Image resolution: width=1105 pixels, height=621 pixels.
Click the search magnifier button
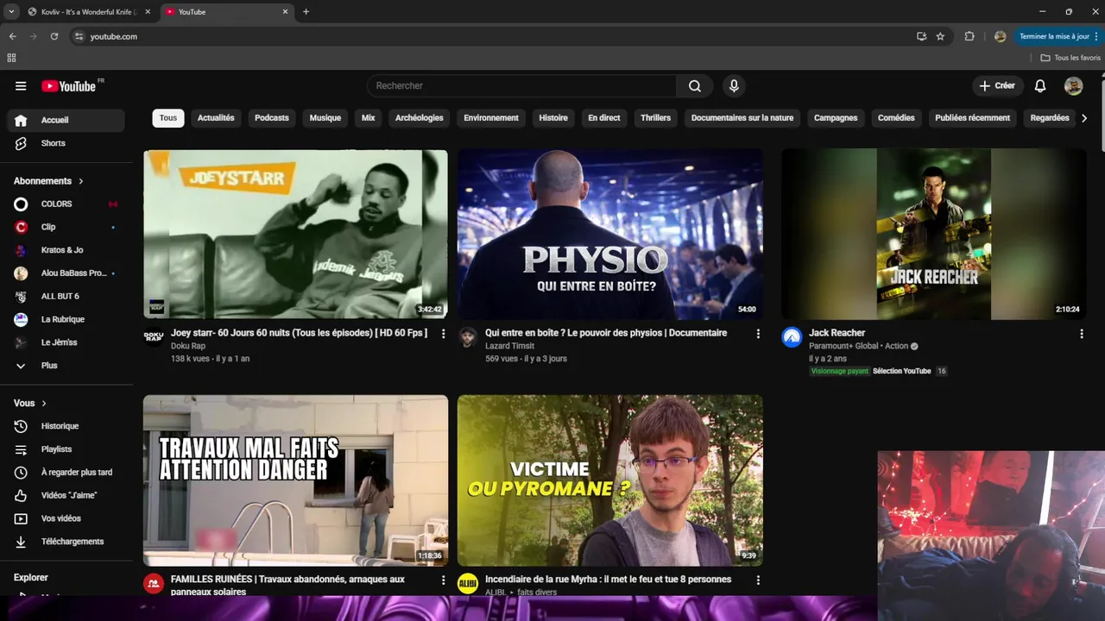(x=695, y=86)
